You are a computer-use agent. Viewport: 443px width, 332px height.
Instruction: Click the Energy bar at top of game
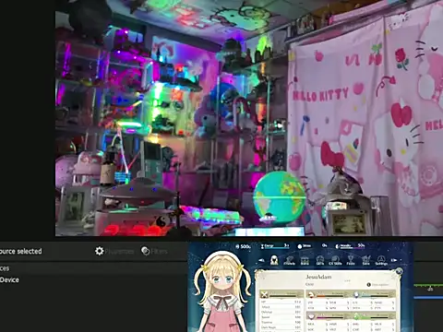275,246
